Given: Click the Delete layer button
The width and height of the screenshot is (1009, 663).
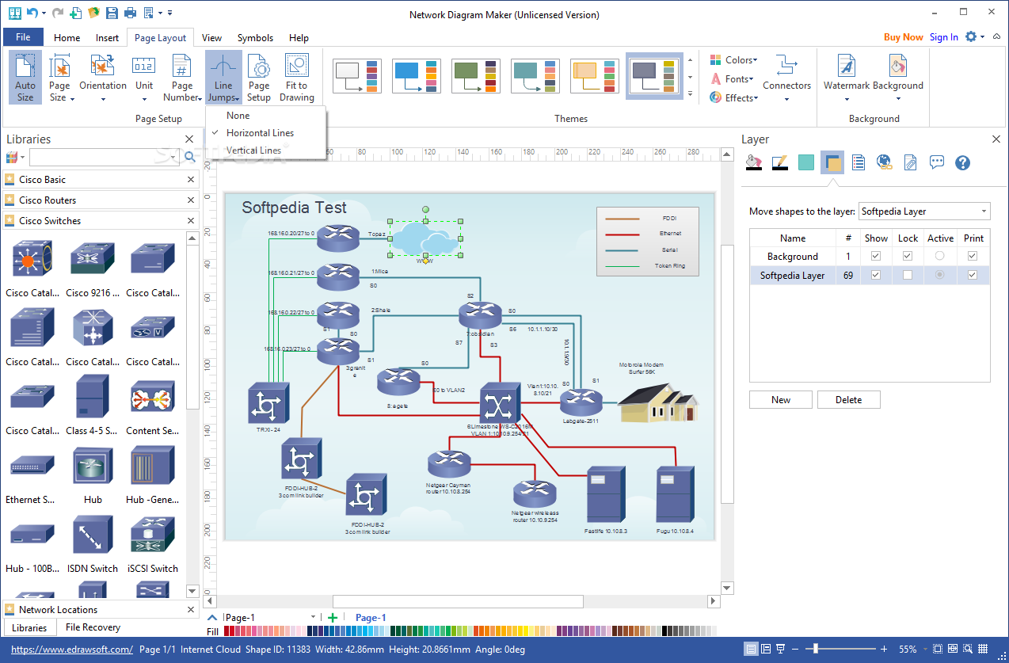Looking at the screenshot, I should 848,400.
